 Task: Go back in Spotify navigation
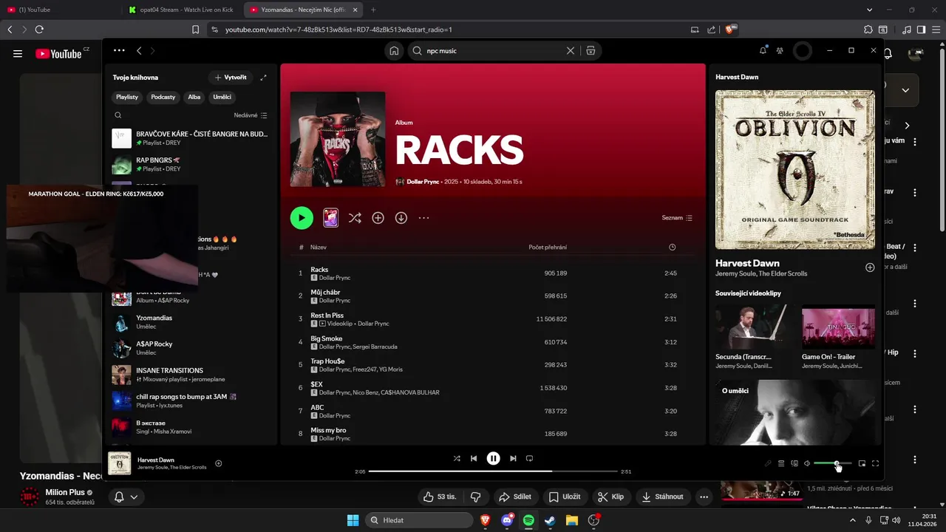pyautogui.click(x=139, y=51)
